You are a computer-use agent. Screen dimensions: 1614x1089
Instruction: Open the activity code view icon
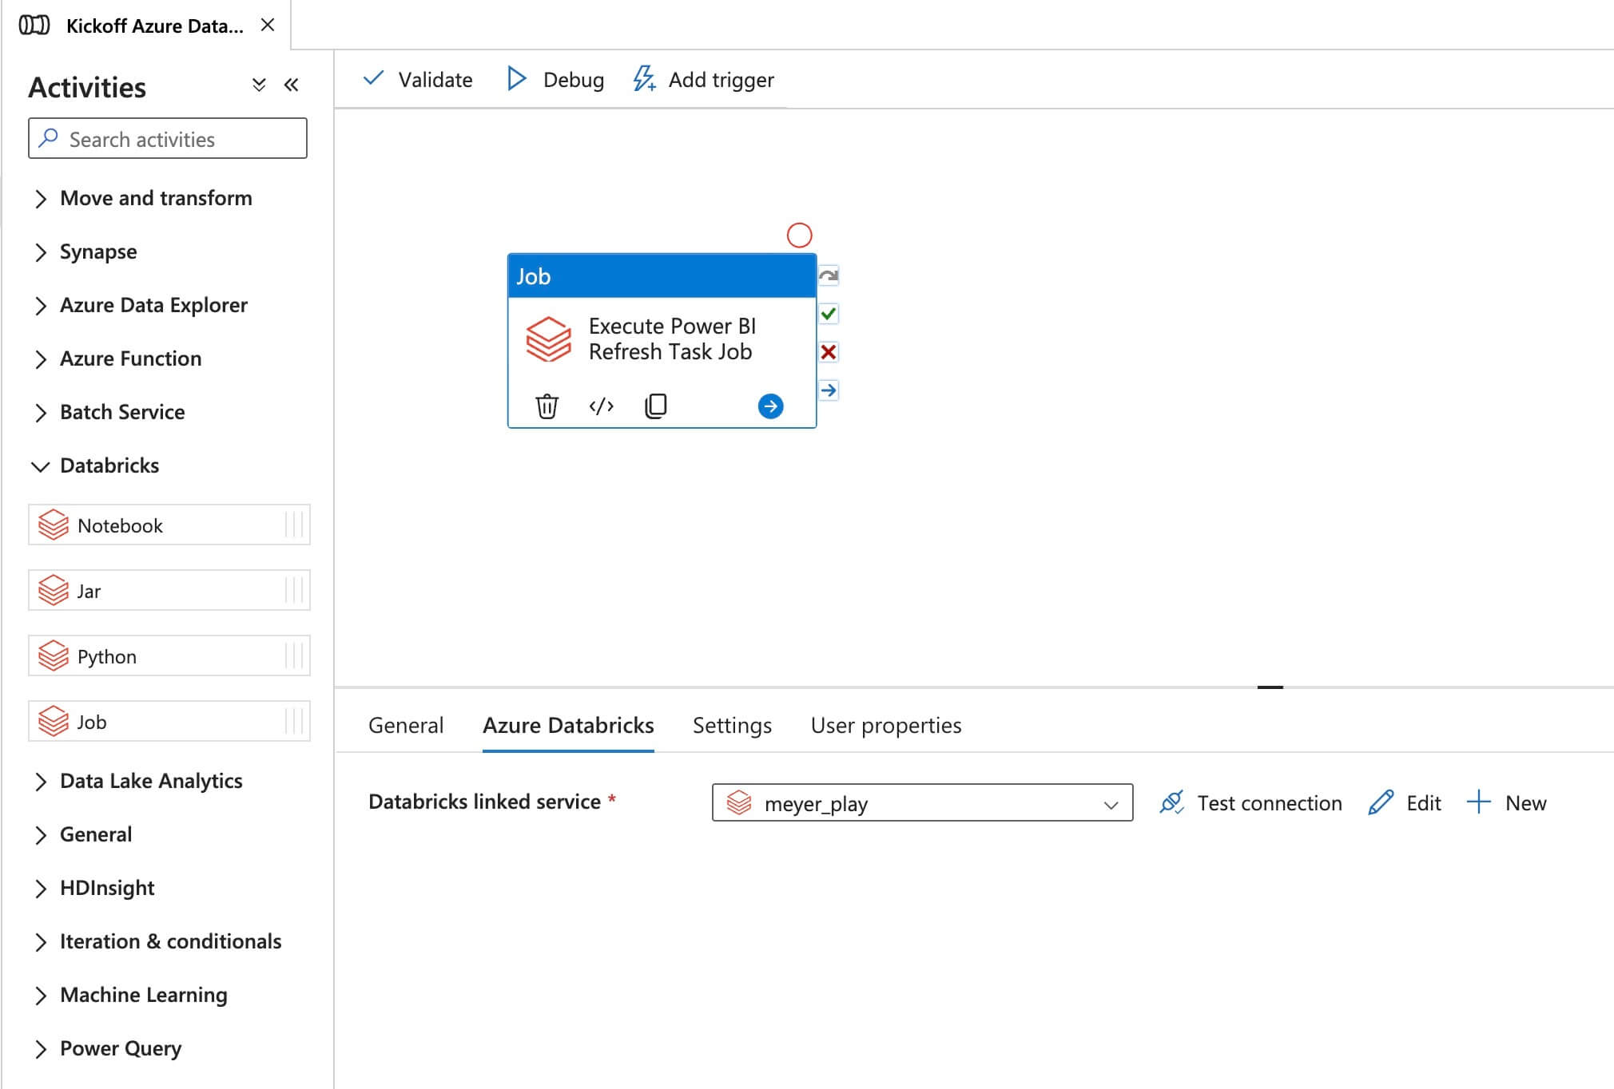click(x=601, y=406)
